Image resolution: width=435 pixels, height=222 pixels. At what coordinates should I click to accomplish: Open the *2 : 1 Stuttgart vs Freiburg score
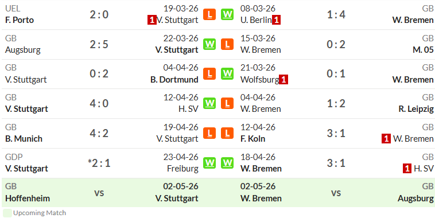click(x=99, y=163)
